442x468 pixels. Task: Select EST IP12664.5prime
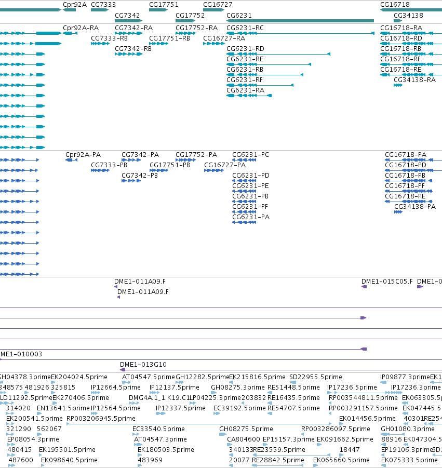116,387
